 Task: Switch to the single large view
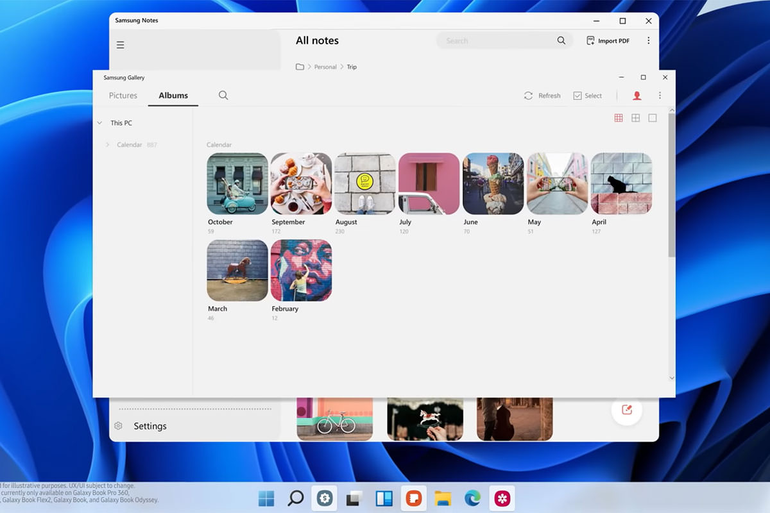653,118
